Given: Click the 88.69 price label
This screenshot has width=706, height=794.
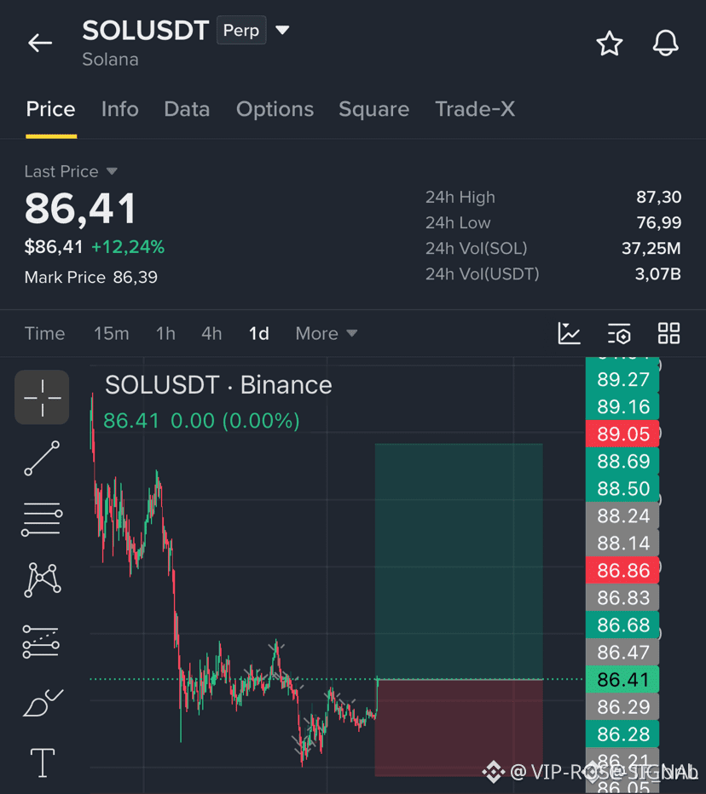Looking at the screenshot, I should (623, 461).
